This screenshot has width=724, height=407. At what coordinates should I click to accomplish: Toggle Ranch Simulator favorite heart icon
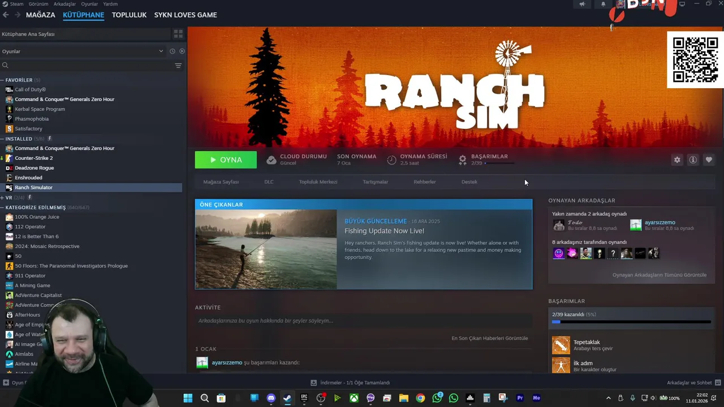[x=709, y=160]
